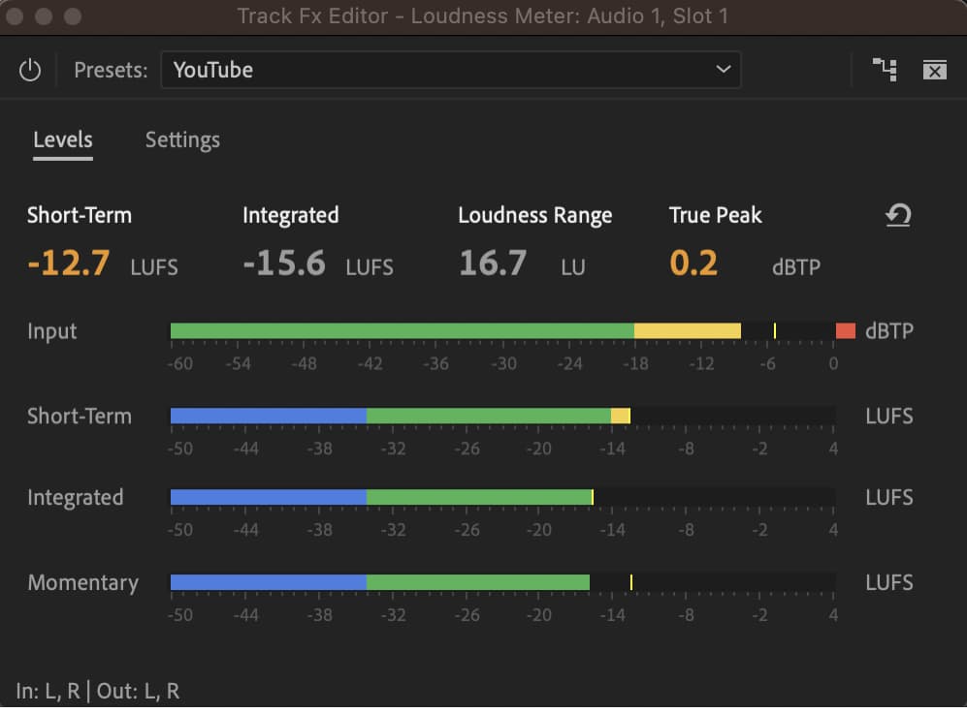The image size is (967, 713).
Task: Click the Presets label text
Action: coord(110,70)
